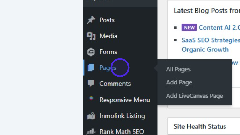Open the SaaS SEO Strategies article link

click(x=210, y=40)
